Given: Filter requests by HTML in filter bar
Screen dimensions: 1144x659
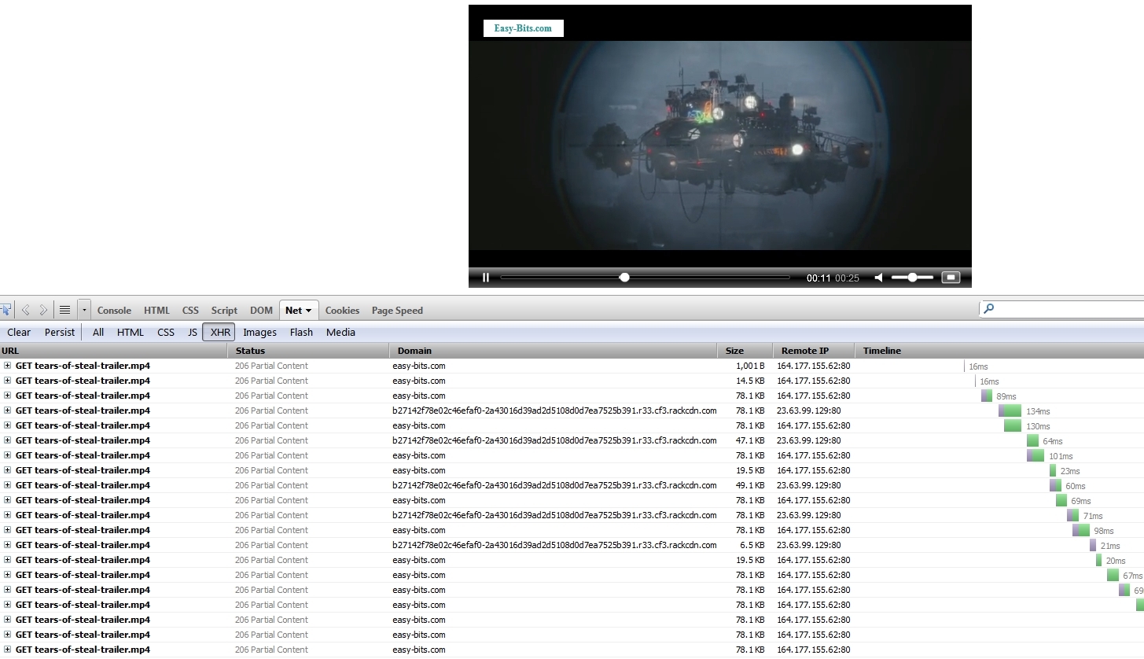Looking at the screenshot, I should click(131, 332).
